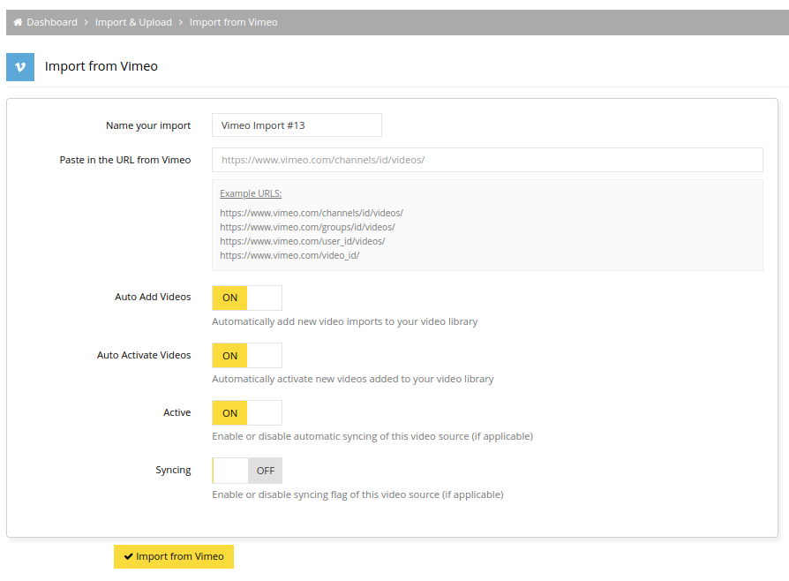Click the 'Name your import' label
Image resolution: width=789 pixels, height=581 pixels.
tap(148, 125)
